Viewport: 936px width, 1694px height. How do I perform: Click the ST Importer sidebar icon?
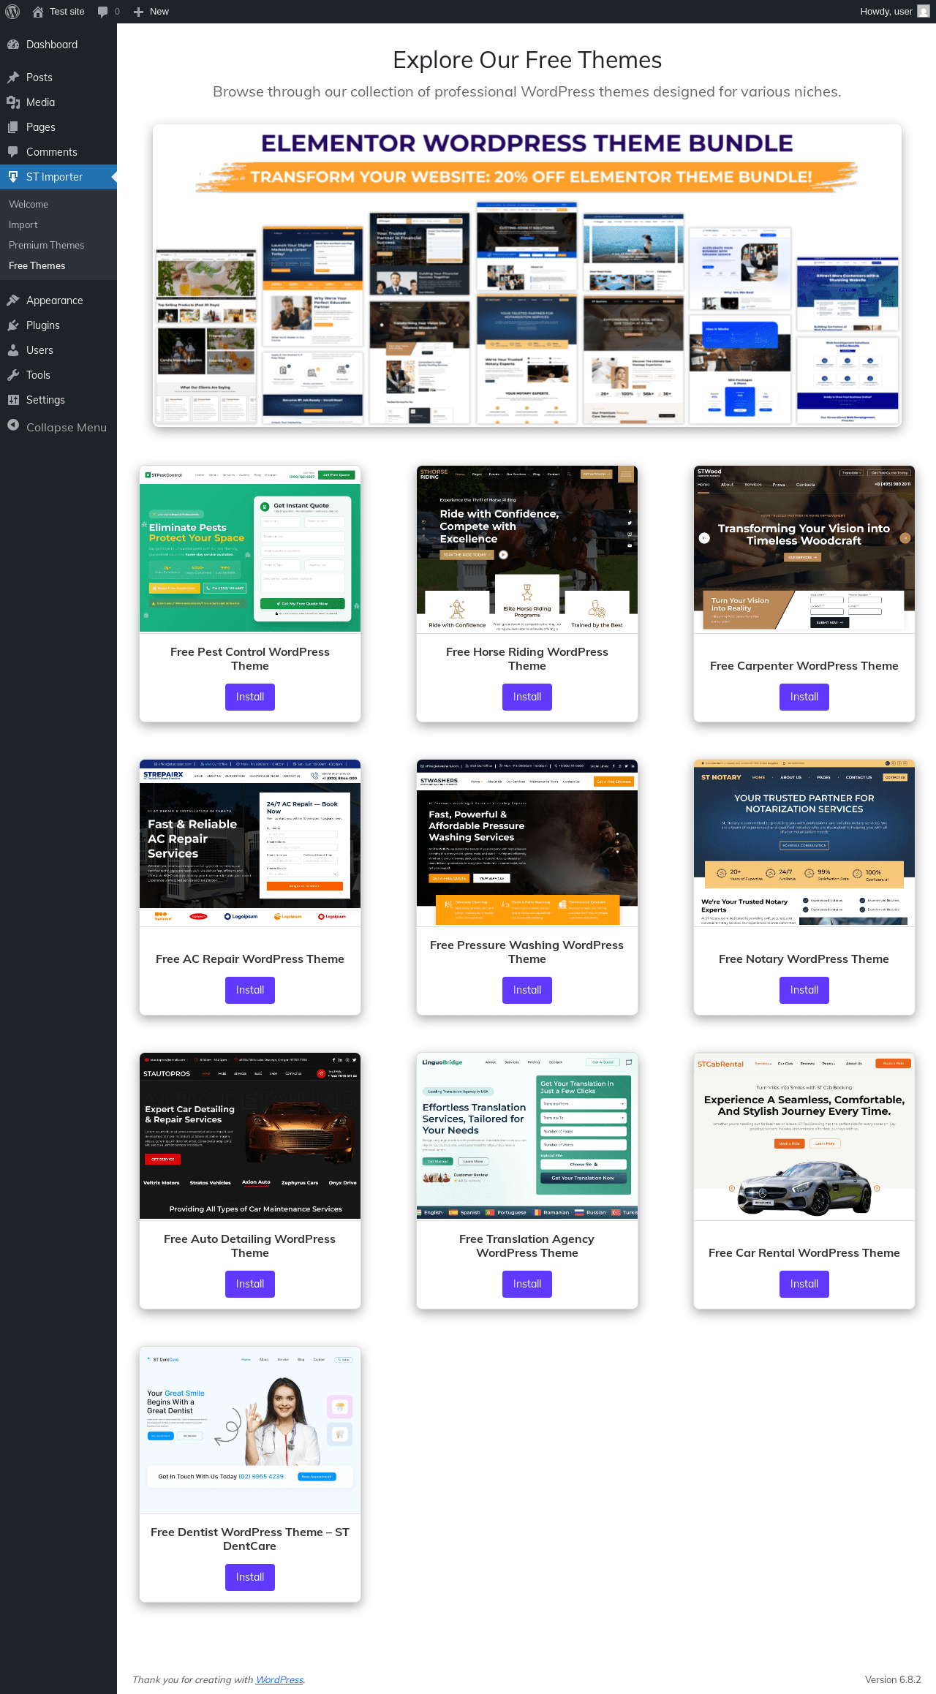(13, 177)
